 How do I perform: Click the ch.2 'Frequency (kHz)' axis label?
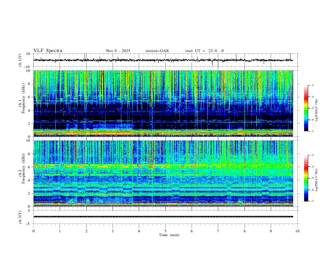(x=24, y=168)
